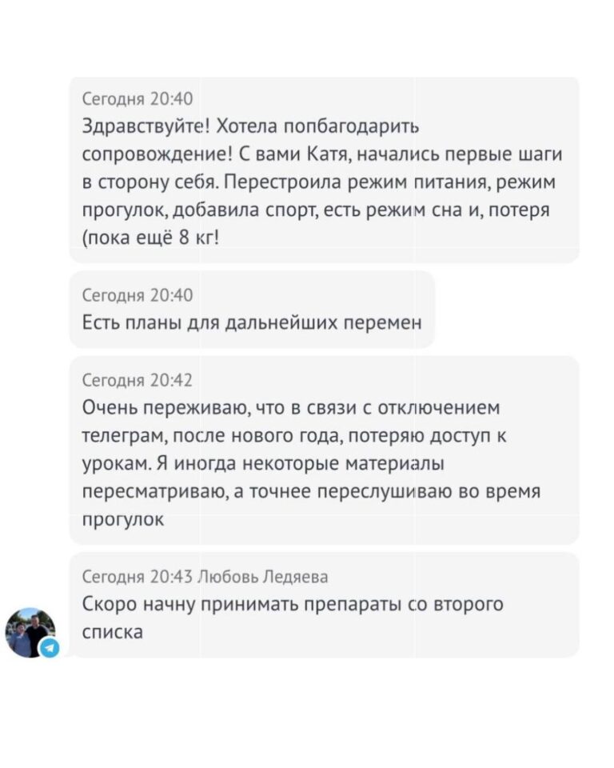Select the message starting with Здравствуйте
614x768 pixels.
click(x=323, y=170)
